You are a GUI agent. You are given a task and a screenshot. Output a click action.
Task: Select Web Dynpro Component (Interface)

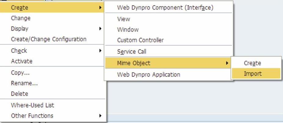[x=169, y=8]
